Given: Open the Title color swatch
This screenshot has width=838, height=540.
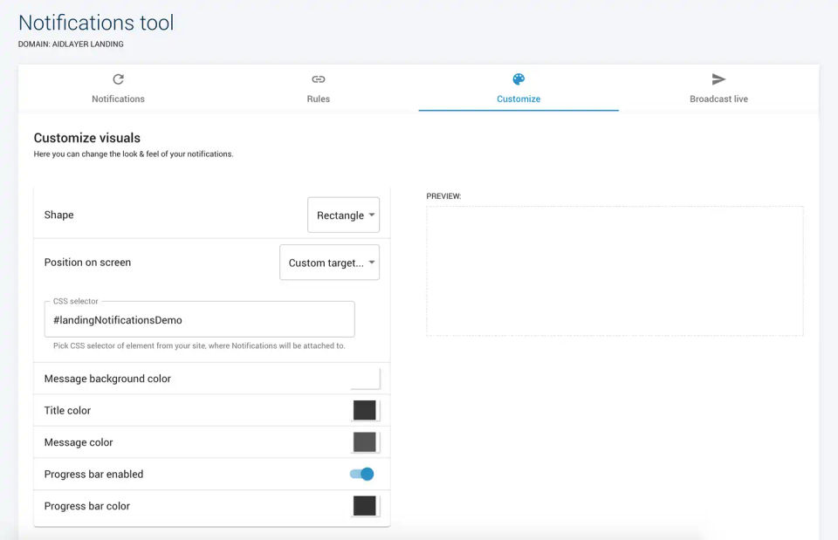Looking at the screenshot, I should tap(365, 410).
